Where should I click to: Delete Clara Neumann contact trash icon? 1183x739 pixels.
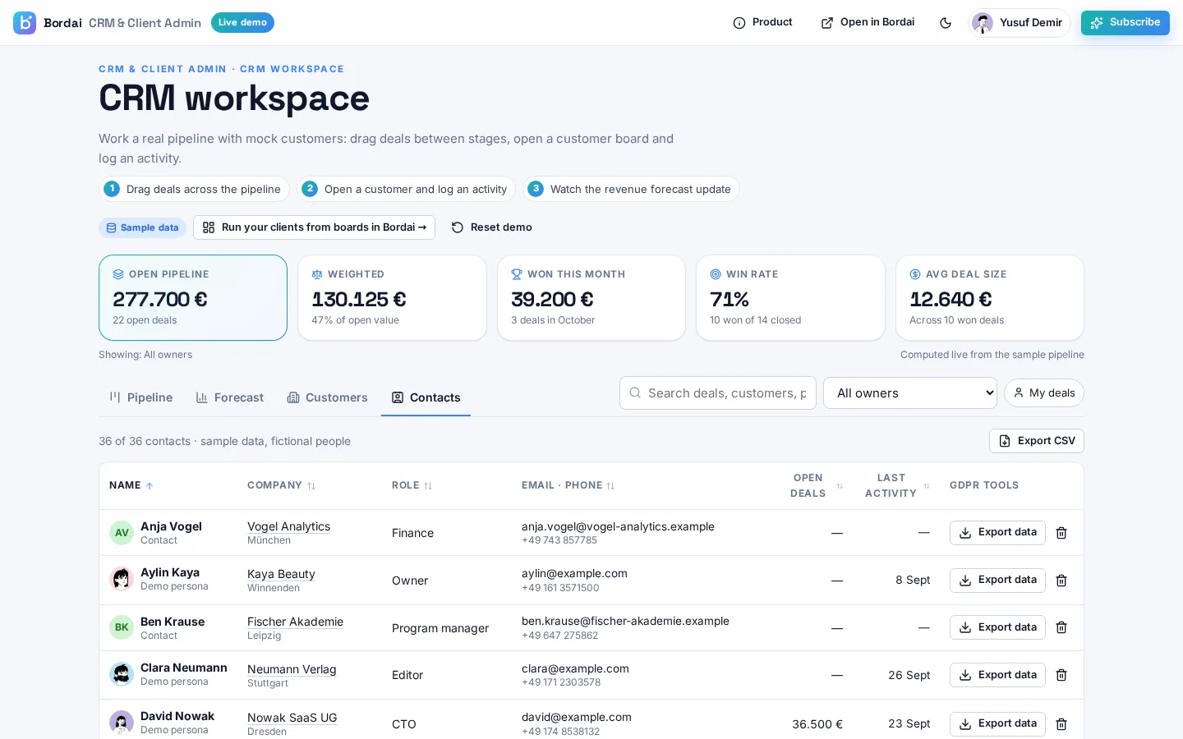coord(1061,675)
